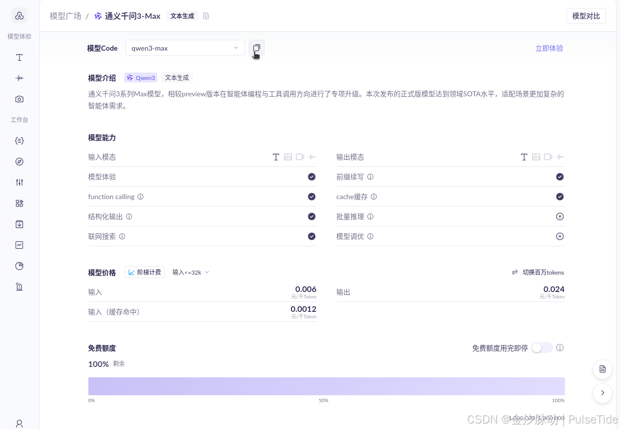The height and width of the screenshot is (429, 620).
Task: Click the 模型对比 button
Action: tap(586, 16)
